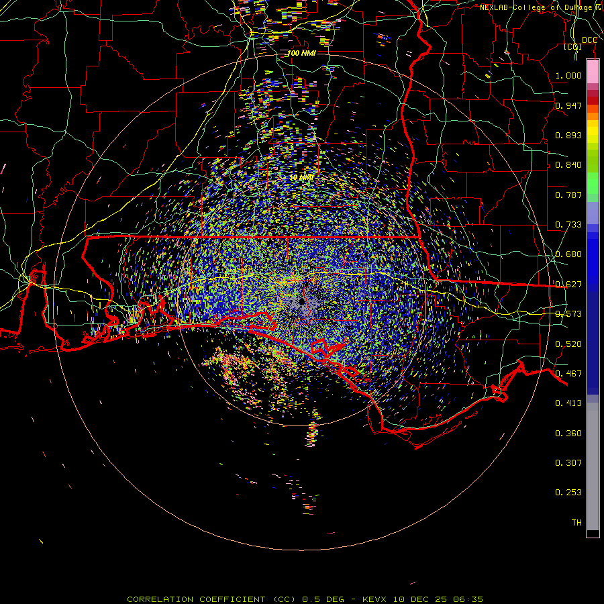604x604 pixels.
Task: Select the bright green band of the color scale
Action: pos(593,183)
